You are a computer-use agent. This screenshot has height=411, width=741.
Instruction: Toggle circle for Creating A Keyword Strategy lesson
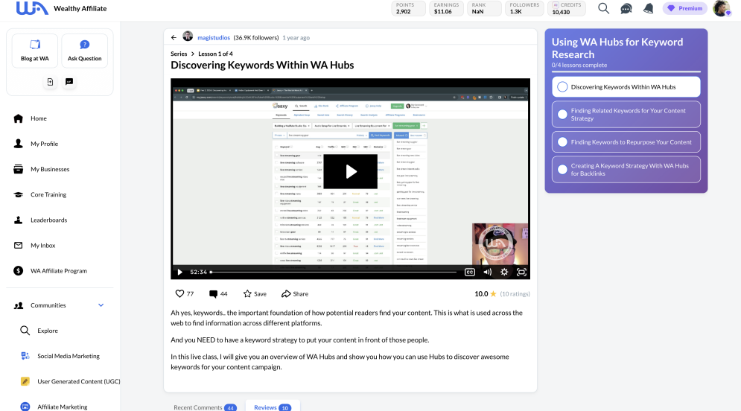pyautogui.click(x=562, y=170)
